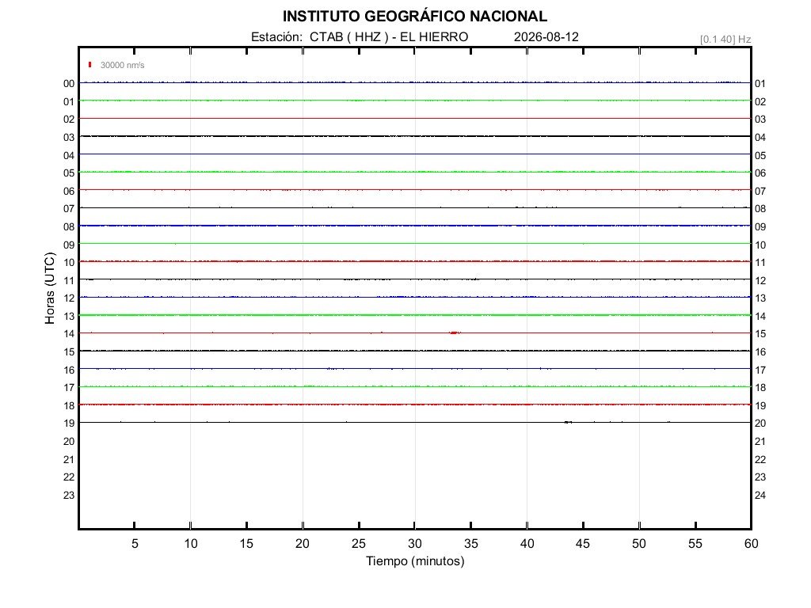Click right-axis hour label 24
Viewport: 811px width, 608px height.
(760, 496)
